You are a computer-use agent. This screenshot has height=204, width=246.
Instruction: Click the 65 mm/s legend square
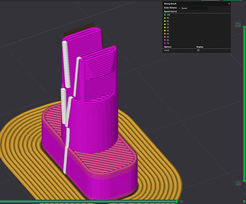(x=165, y=27)
